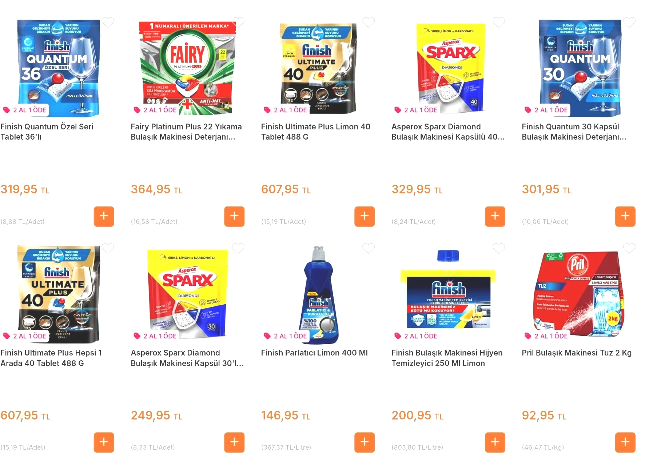Image resolution: width=653 pixels, height=458 pixels.
Task: Add Finish Quantum 30 Kapsül to cart
Action: [625, 216]
